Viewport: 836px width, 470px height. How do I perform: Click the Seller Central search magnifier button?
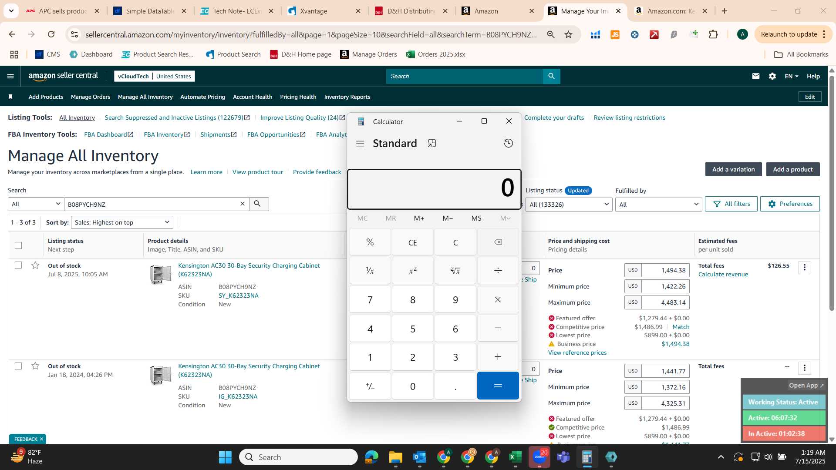[x=552, y=76]
